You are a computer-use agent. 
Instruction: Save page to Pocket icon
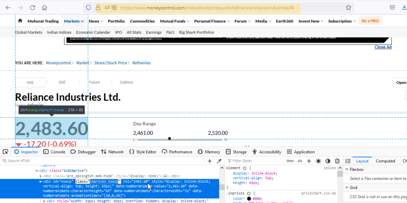pyautogui.click(x=393, y=8)
